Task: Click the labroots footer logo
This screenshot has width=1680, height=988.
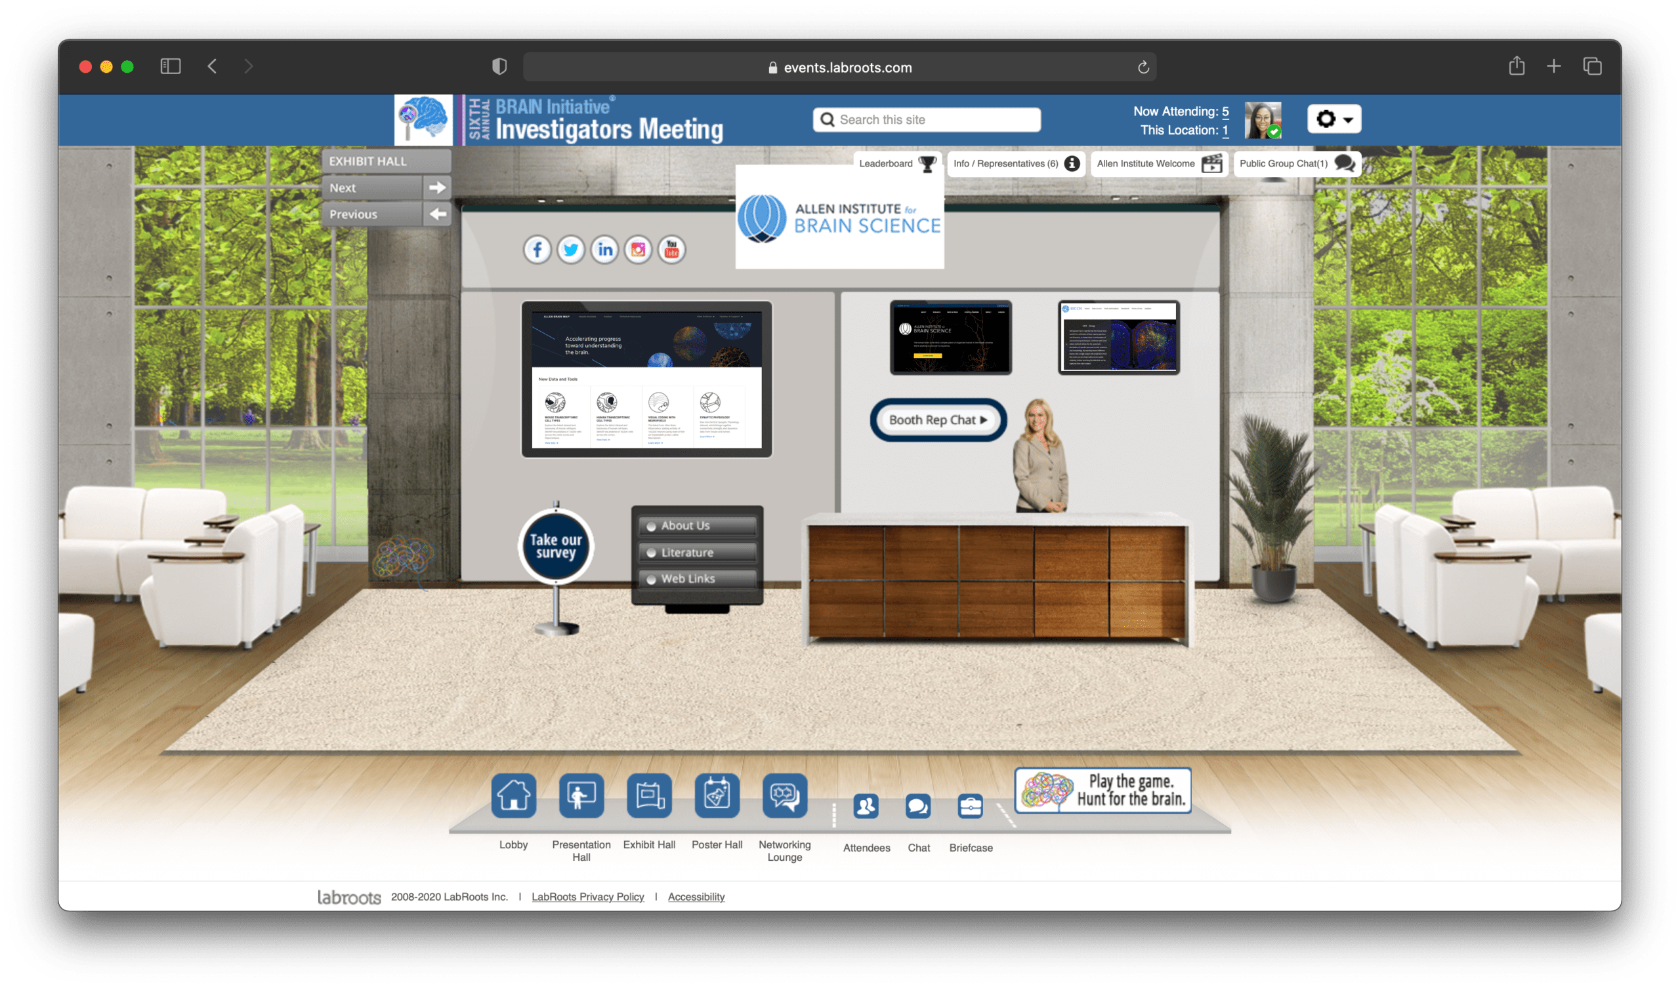Action: pyautogui.click(x=348, y=898)
